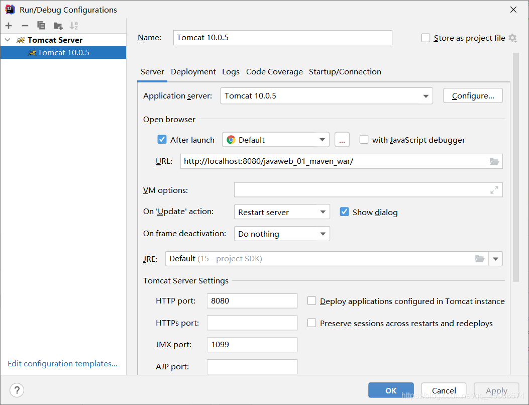This screenshot has height=405, width=529.
Task: Switch to the Server tab
Action: click(152, 72)
